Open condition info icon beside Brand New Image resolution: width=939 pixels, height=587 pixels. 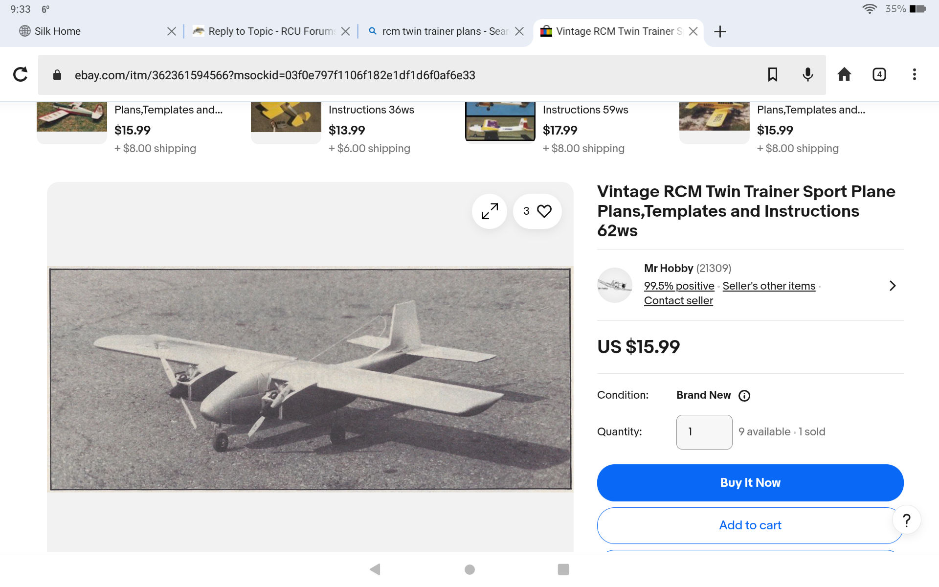click(744, 396)
